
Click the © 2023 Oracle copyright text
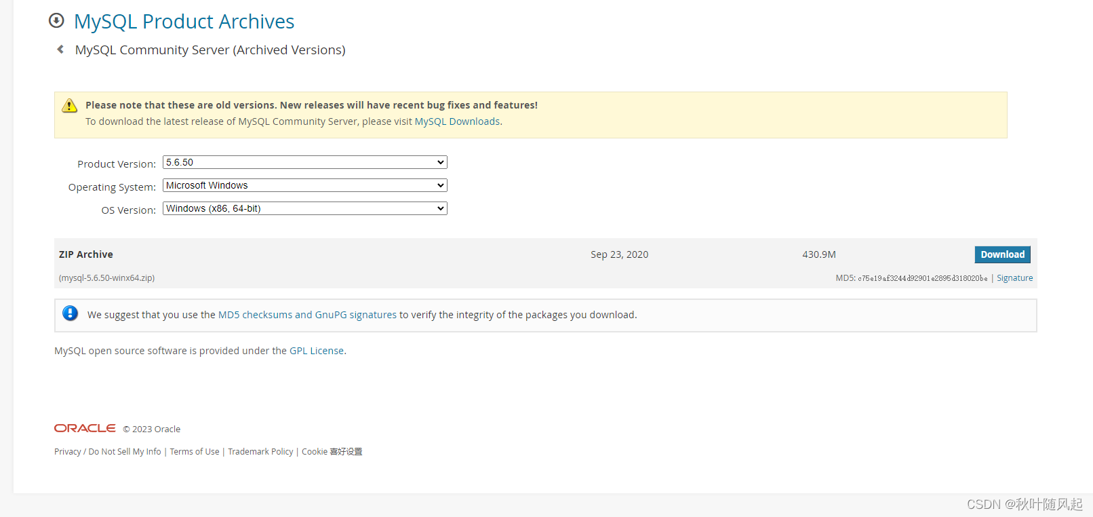click(152, 429)
